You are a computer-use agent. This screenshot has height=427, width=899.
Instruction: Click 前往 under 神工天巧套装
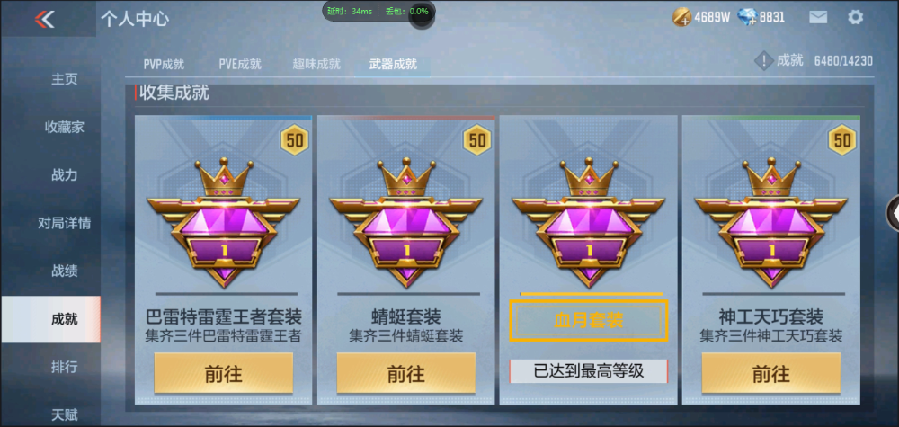771,374
